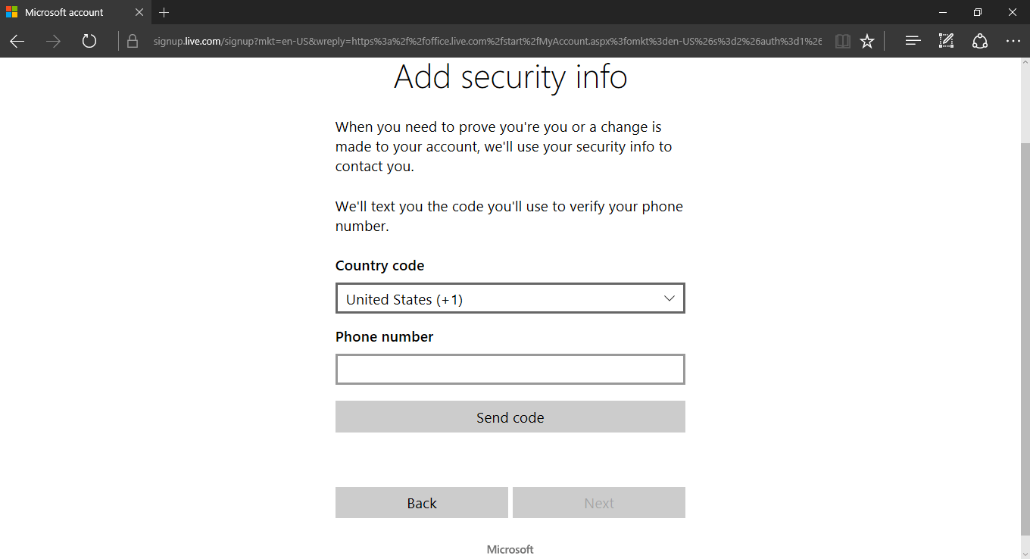Make a Web Note pen icon

946,42
